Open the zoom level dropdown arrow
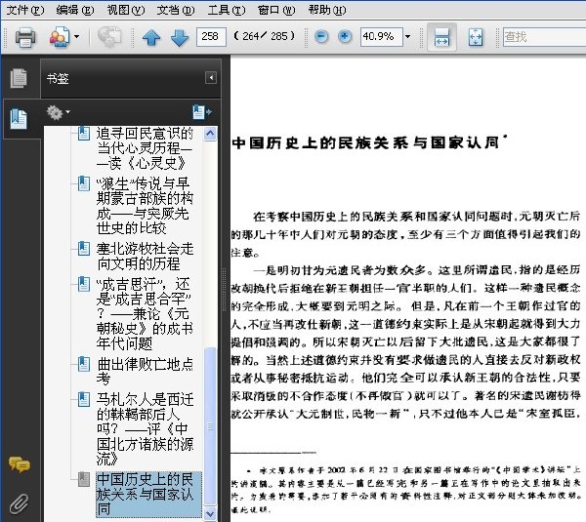This screenshot has width=586, height=522. point(407,37)
